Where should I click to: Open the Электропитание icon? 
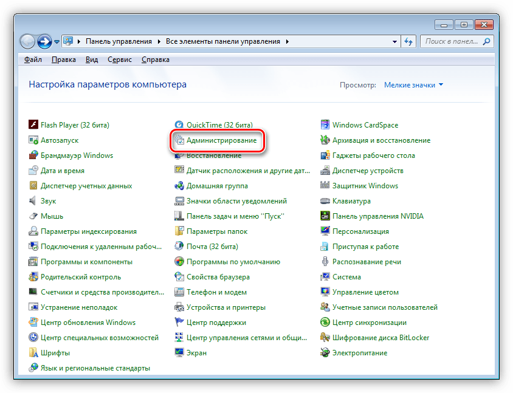[x=326, y=353]
